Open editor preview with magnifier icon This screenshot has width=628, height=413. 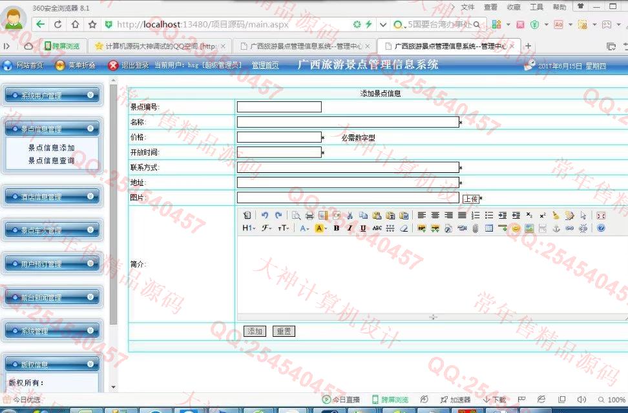point(296,216)
